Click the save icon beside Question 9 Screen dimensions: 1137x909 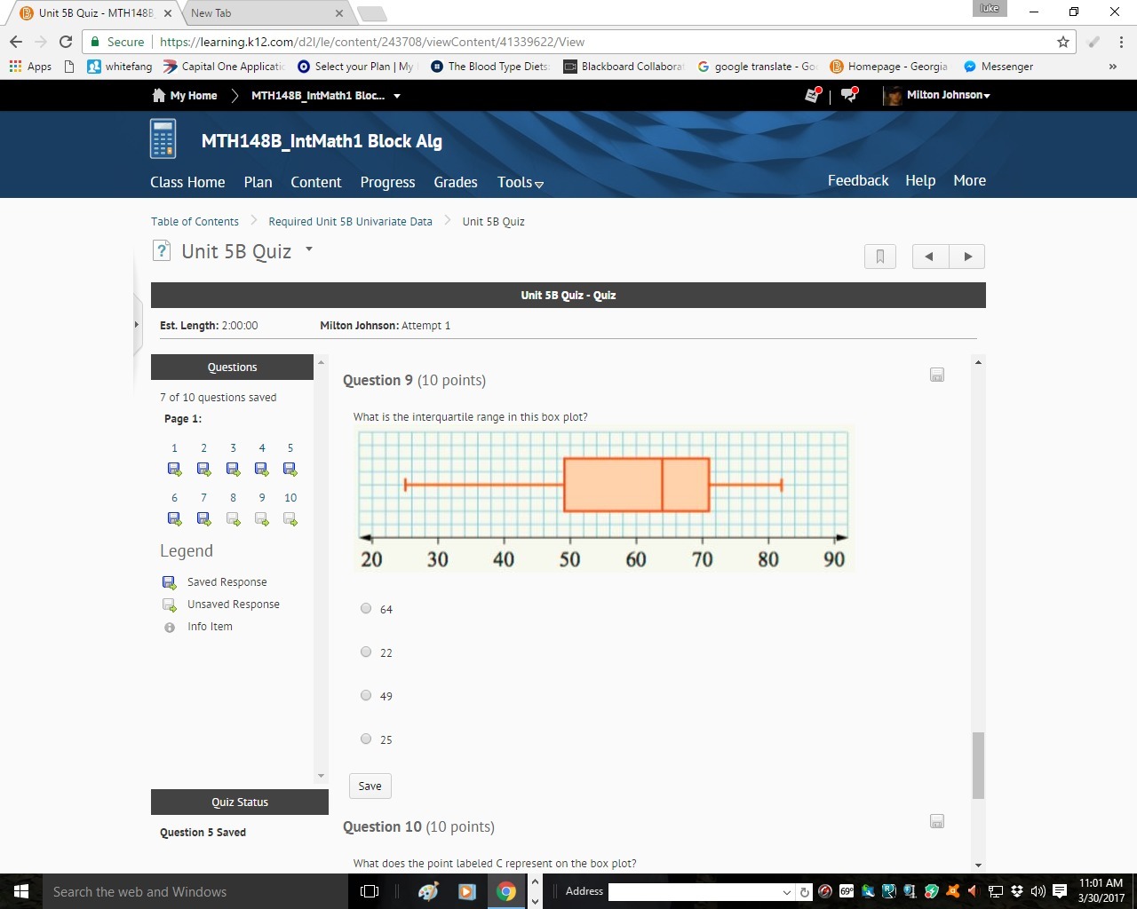[x=937, y=375]
